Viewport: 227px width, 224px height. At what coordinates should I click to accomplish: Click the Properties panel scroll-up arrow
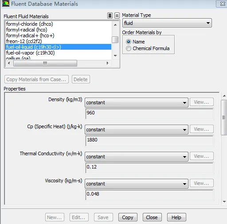[x=224, y=96]
